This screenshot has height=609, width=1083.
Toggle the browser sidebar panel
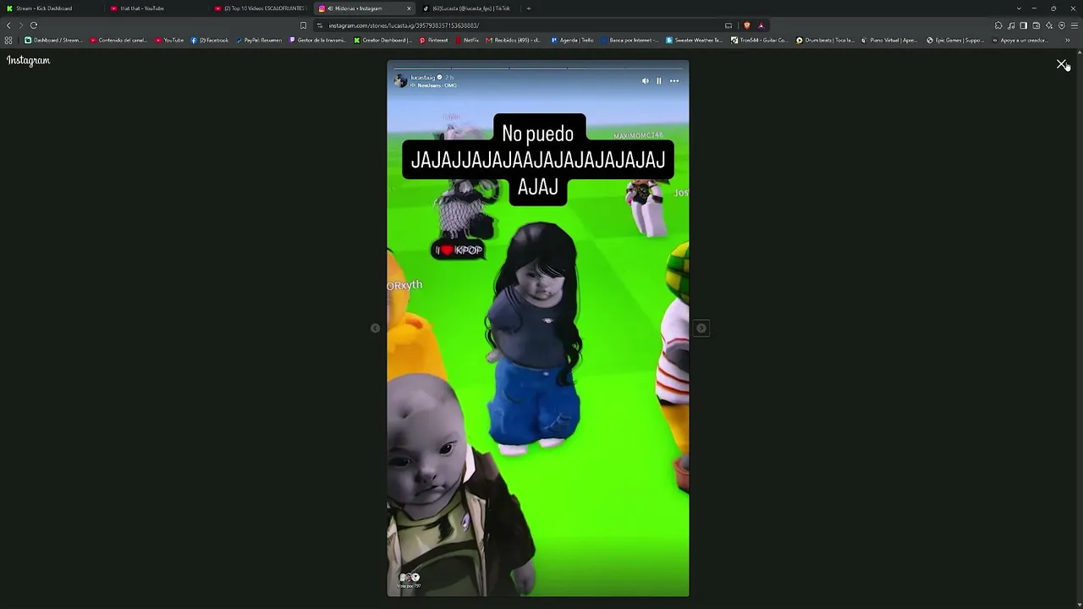coord(1023,25)
